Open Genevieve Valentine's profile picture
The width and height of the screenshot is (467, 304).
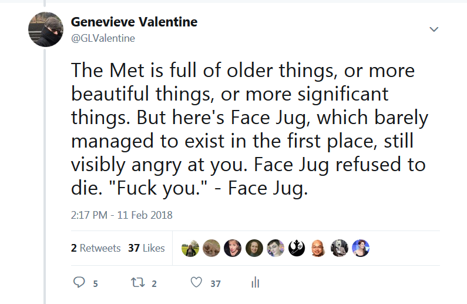click(46, 31)
